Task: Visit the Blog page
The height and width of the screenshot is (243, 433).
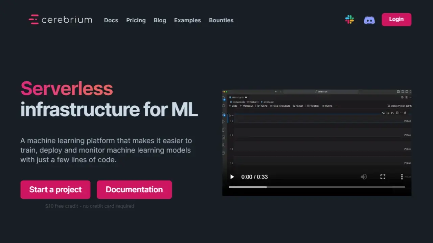Action: coord(160,20)
